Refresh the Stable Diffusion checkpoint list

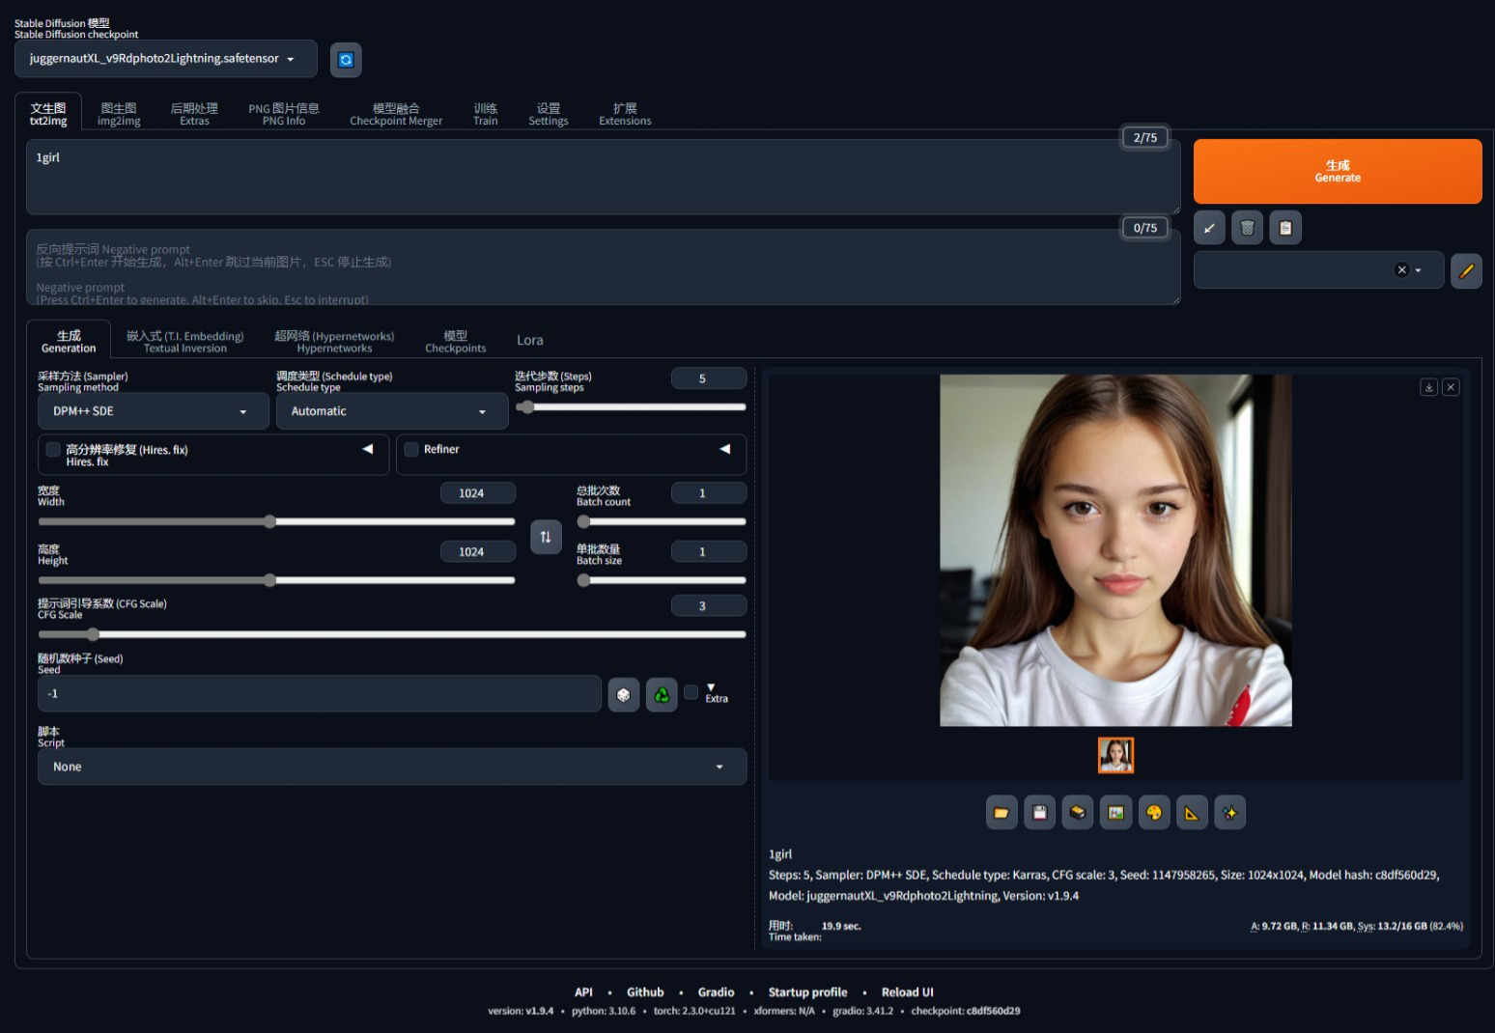pyautogui.click(x=346, y=60)
